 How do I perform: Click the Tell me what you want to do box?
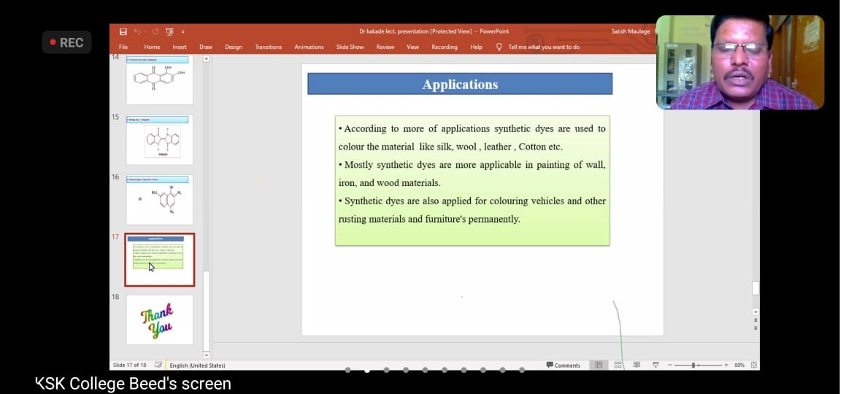point(544,47)
